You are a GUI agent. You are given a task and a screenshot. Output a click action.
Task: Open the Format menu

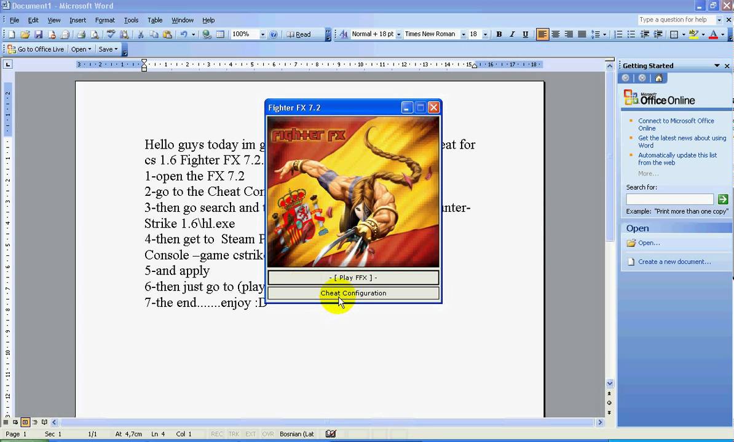click(x=105, y=20)
